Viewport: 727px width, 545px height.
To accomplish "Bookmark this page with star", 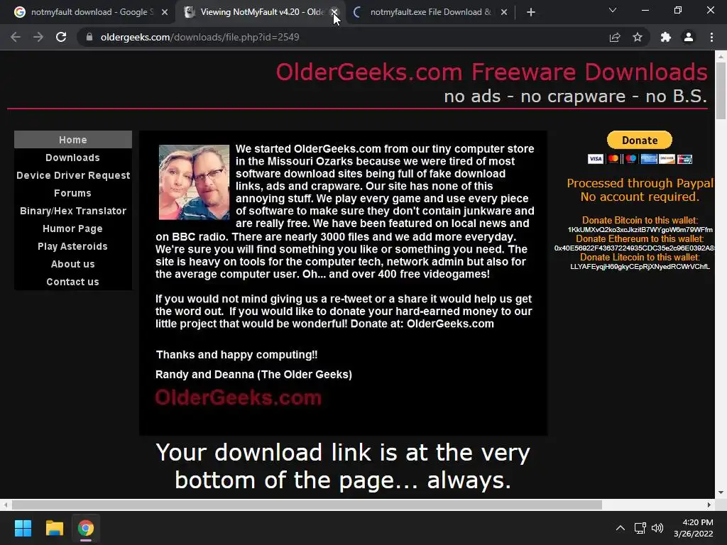I will pos(638,37).
